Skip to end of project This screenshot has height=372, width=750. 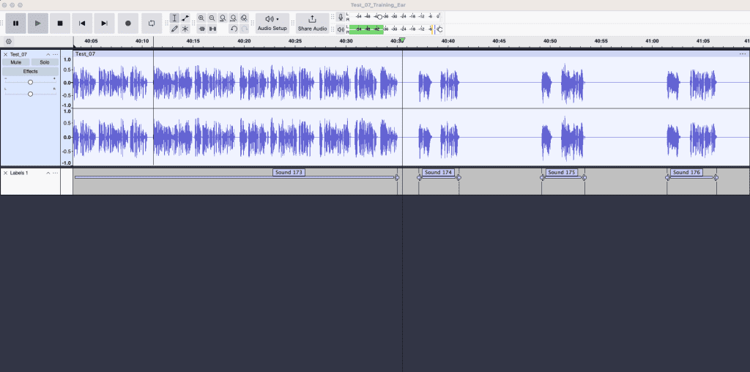pos(104,23)
